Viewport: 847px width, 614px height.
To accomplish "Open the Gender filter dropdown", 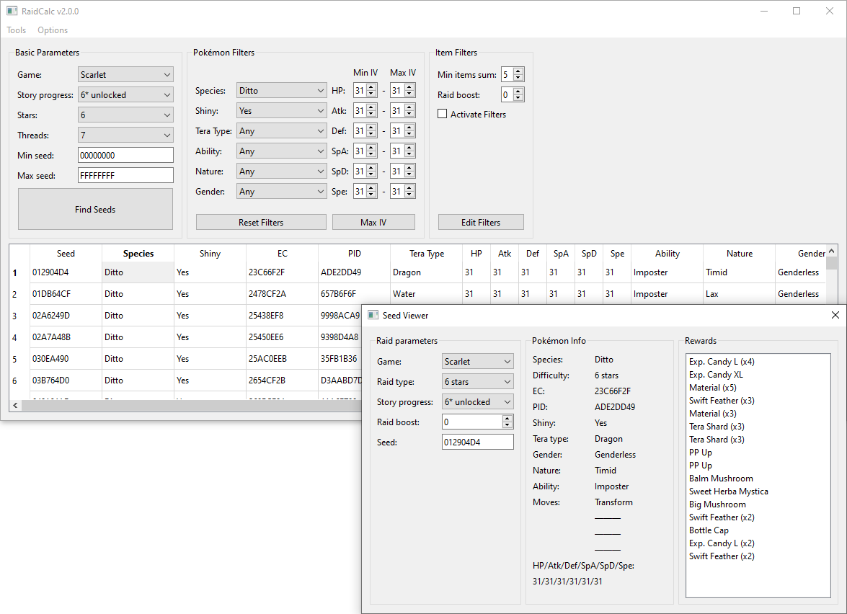I will tap(281, 191).
